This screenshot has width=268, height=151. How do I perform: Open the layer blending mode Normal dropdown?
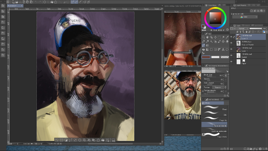[242, 28]
